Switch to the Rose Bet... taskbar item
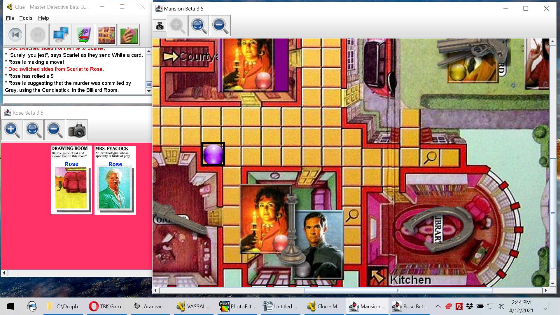This screenshot has width=560, height=315. [x=409, y=306]
